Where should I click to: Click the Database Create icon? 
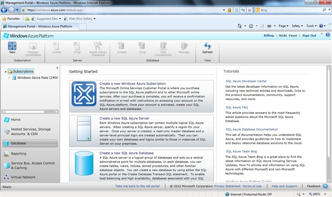pyautogui.click(x=121, y=46)
